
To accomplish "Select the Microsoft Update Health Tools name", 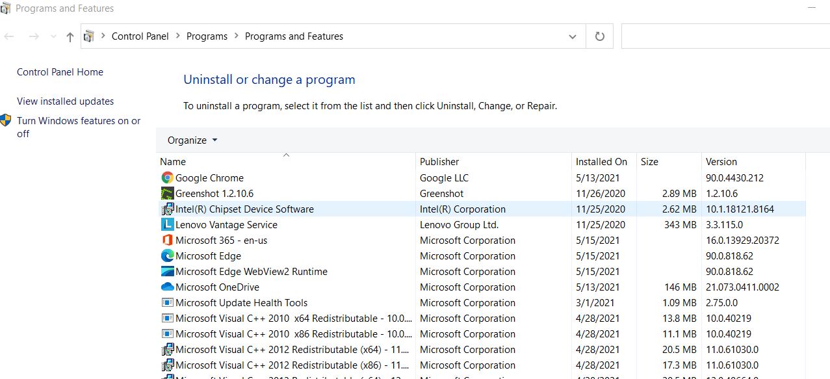I will (241, 302).
